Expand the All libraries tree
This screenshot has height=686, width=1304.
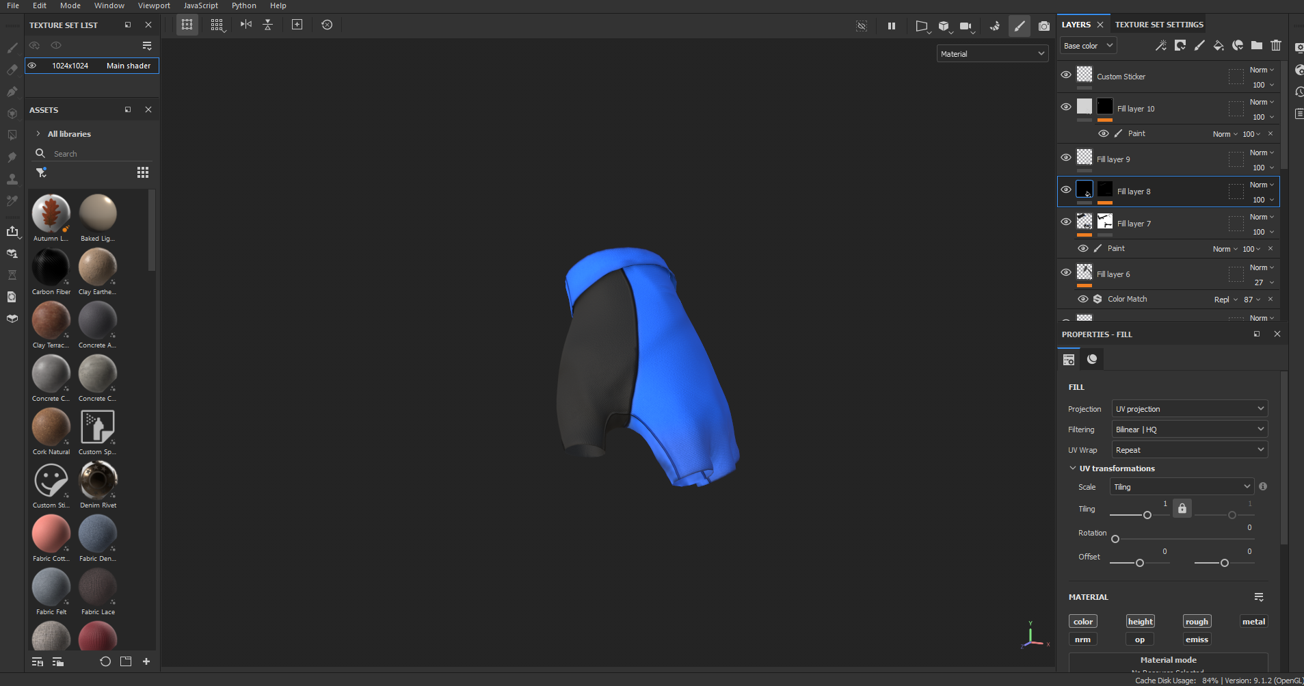click(38, 134)
